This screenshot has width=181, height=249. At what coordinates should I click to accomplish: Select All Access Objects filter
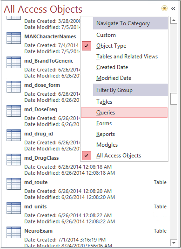(x=124, y=156)
